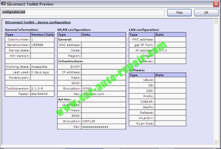Click the 'WLAN configuration:' section heading
Viewport: 221px width, 149px height.
point(74,30)
